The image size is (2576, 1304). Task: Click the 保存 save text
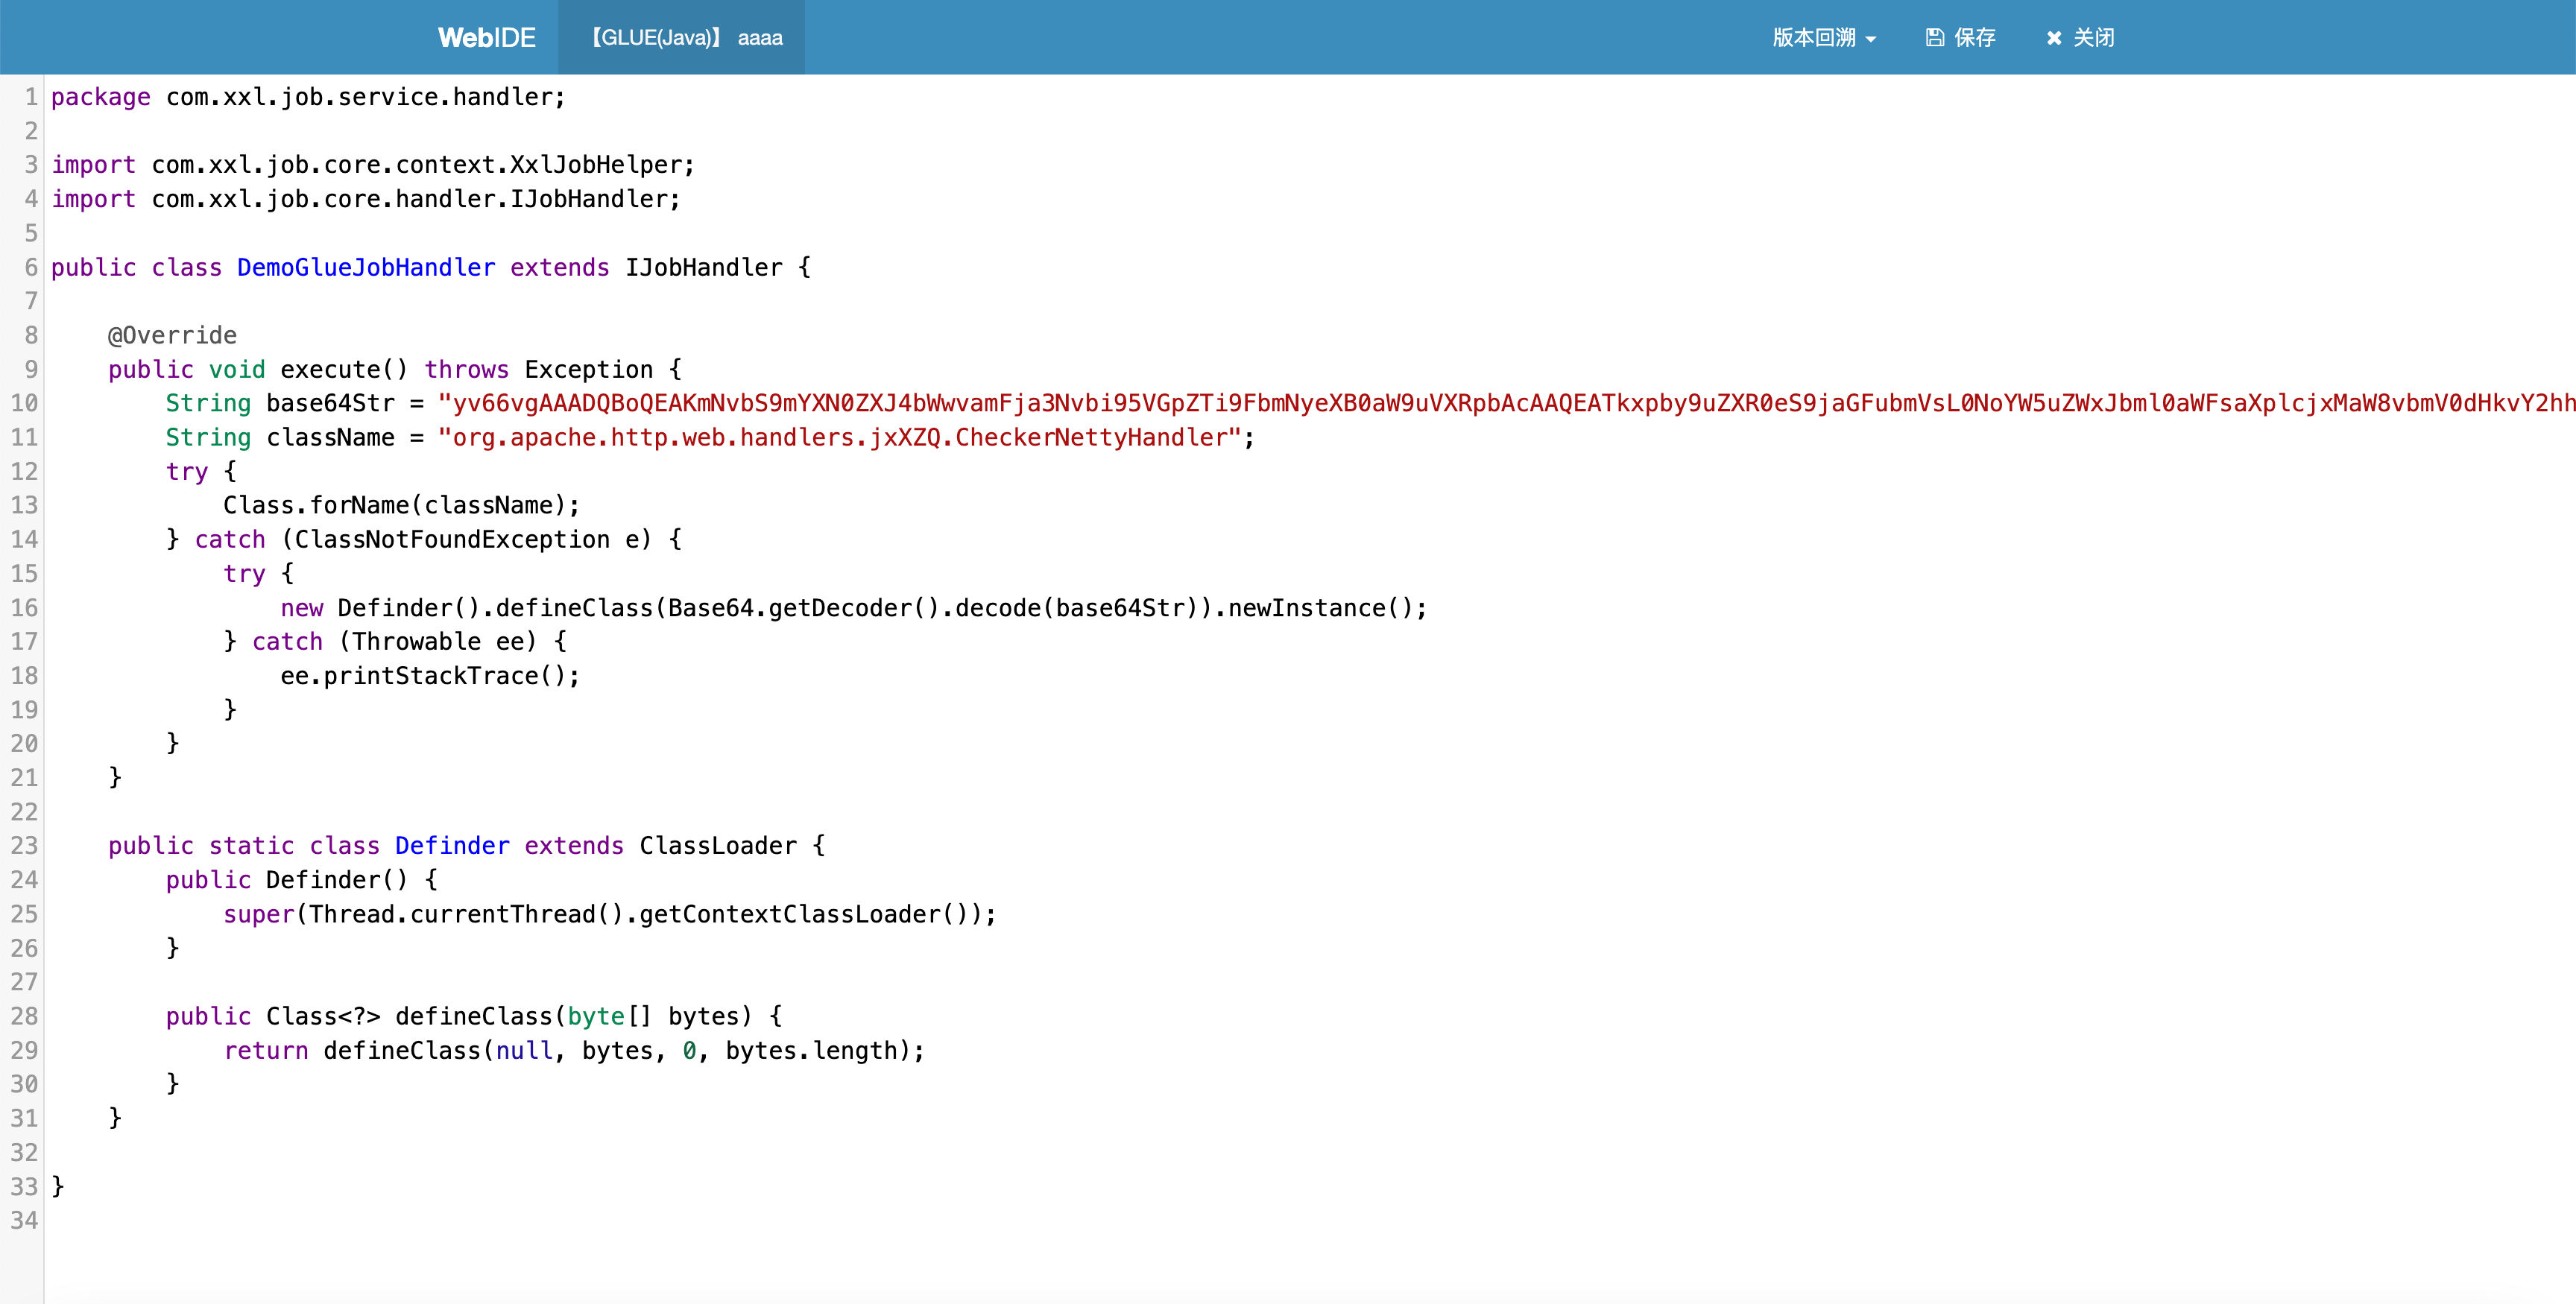coord(1974,38)
